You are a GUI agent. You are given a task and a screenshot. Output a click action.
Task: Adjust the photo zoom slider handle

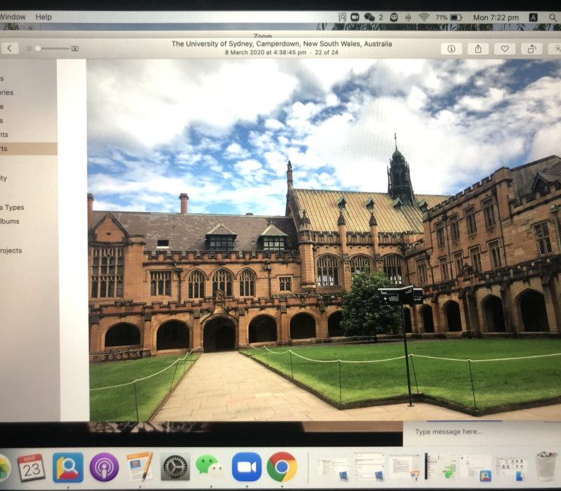coord(39,48)
